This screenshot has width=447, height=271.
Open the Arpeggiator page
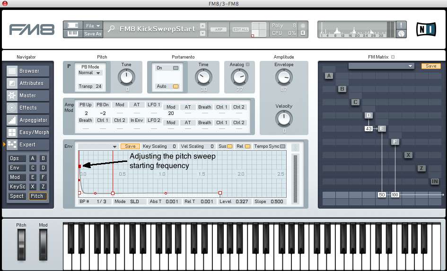(x=28, y=120)
